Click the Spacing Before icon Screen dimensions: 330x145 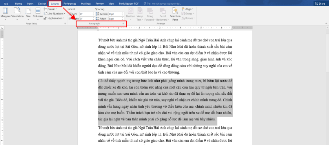click(97, 14)
